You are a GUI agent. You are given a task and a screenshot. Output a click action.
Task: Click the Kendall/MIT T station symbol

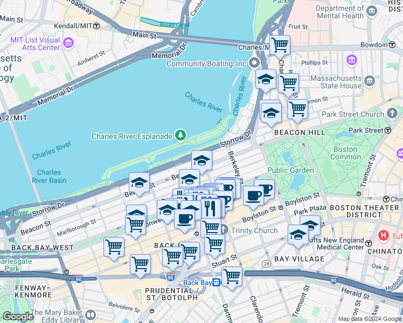[96, 26]
